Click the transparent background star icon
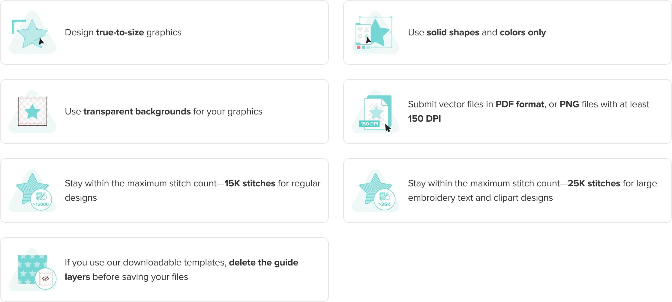 [x=32, y=111]
